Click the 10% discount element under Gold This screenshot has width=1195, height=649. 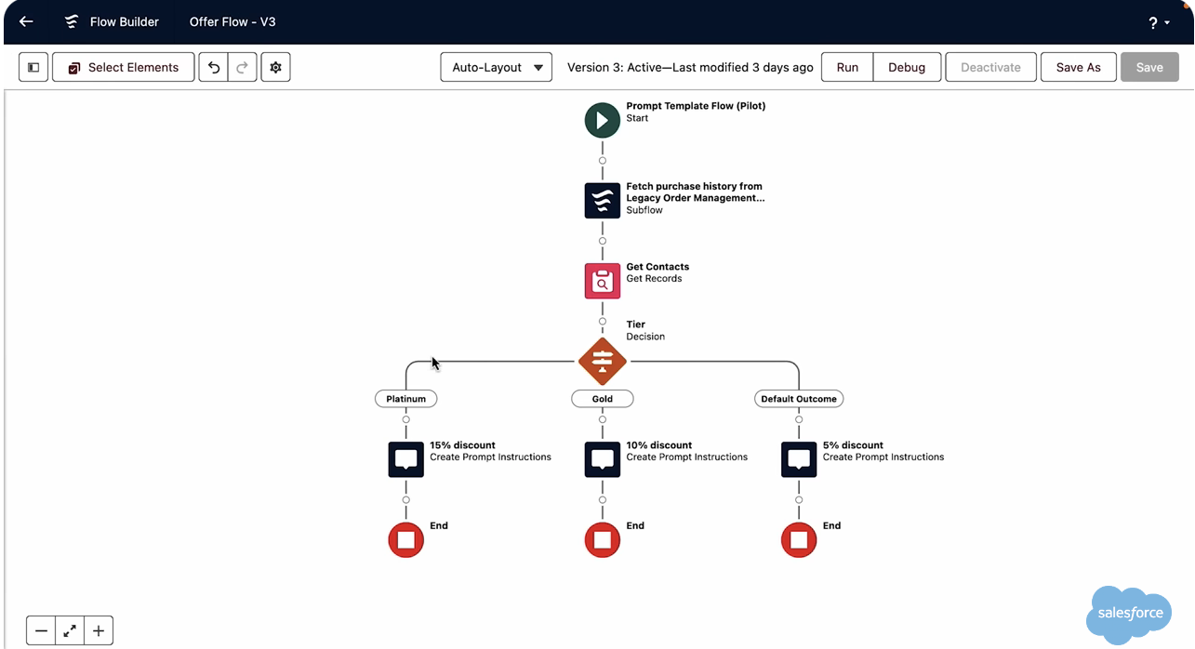(x=602, y=458)
